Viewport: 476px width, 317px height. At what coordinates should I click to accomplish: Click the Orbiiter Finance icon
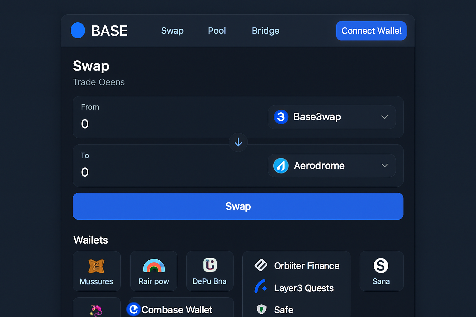point(261,265)
